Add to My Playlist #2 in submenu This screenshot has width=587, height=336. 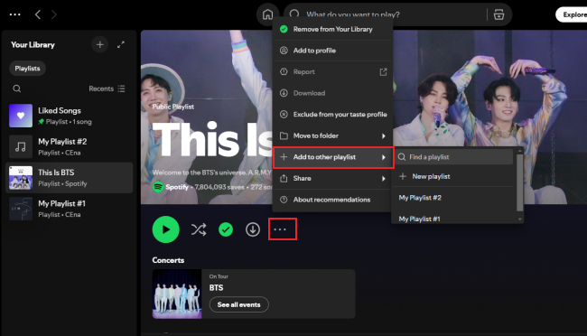tap(453, 198)
